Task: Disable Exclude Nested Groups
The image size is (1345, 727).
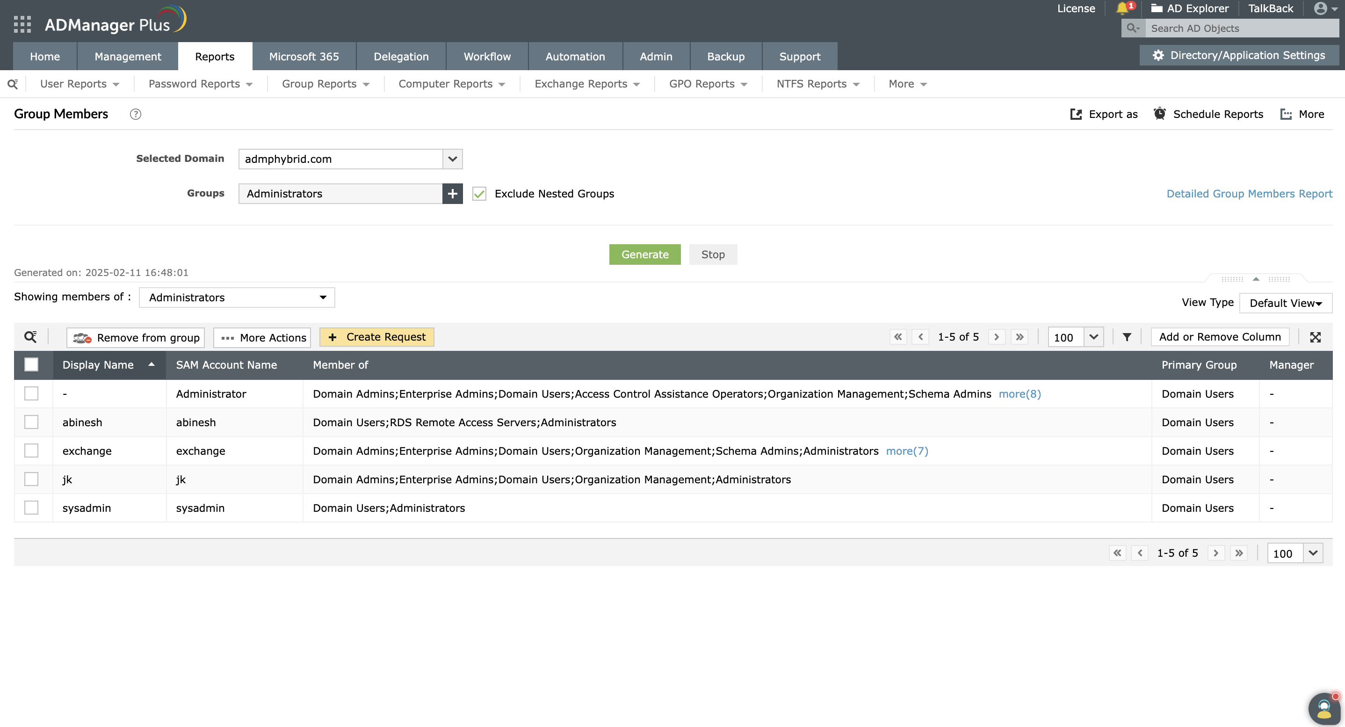Action: click(479, 193)
